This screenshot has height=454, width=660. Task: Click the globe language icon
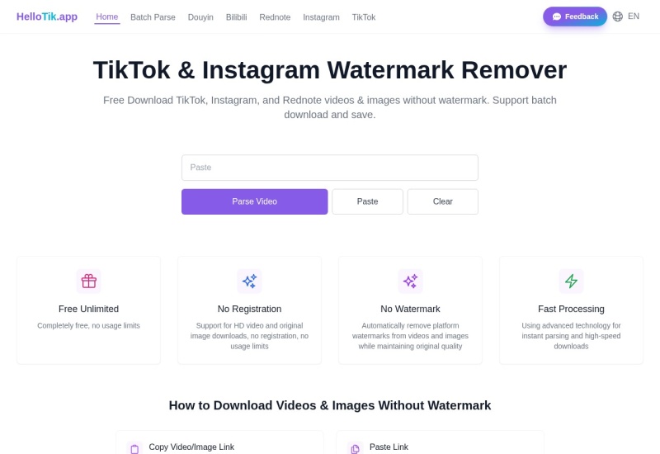pos(617,17)
